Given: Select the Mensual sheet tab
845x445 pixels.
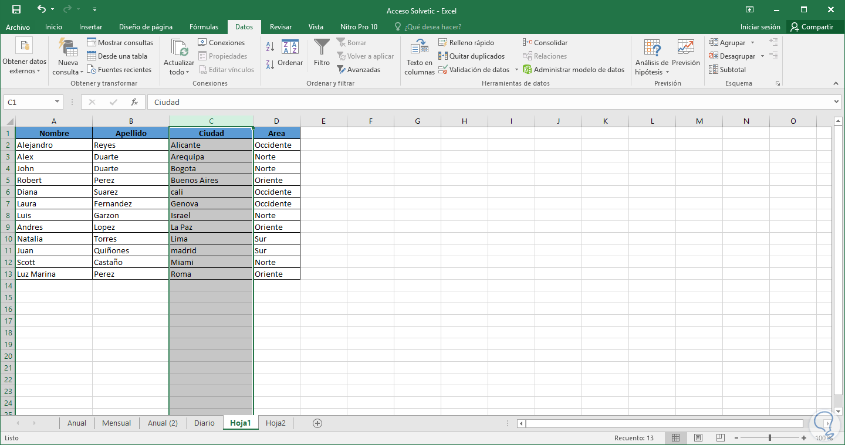Looking at the screenshot, I should tap(117, 423).
